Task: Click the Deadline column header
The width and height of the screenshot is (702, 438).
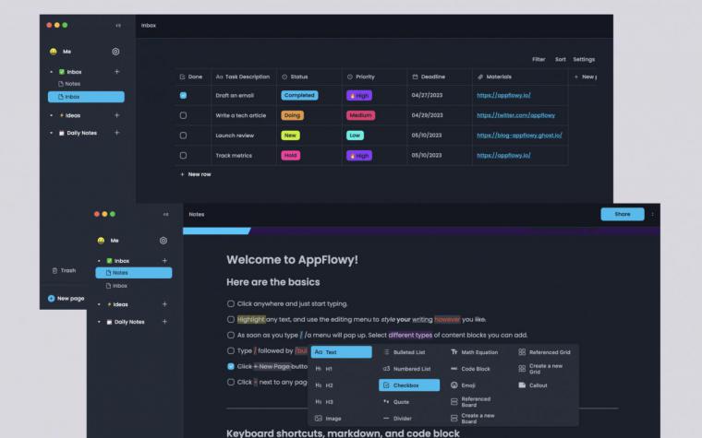Action: pyautogui.click(x=439, y=77)
